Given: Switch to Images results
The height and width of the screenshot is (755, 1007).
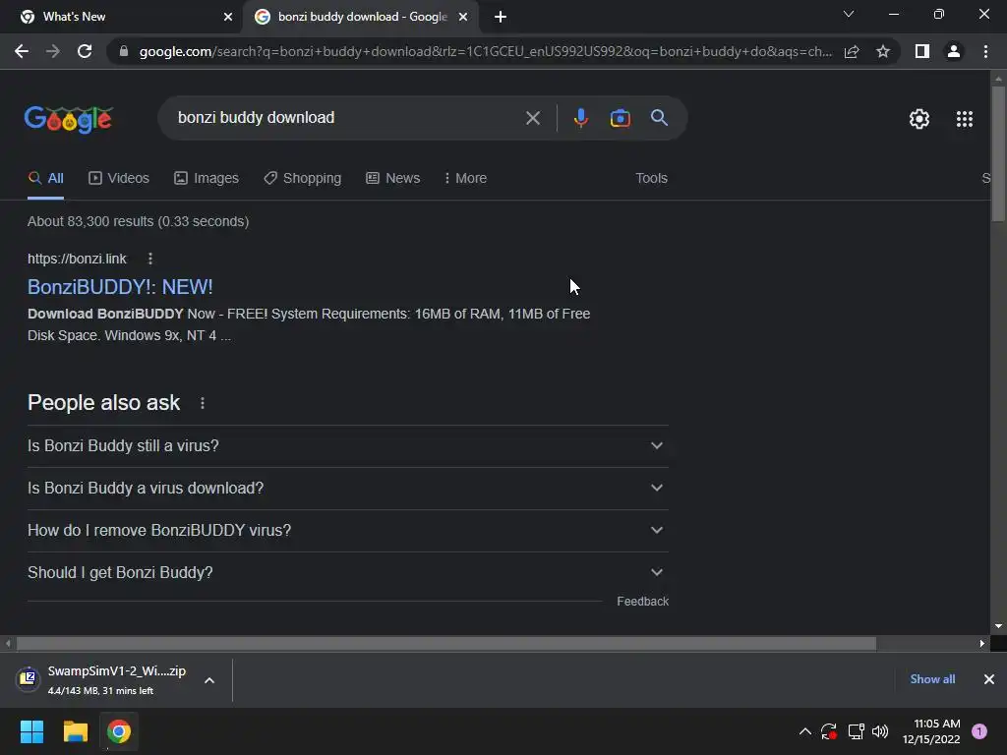Looking at the screenshot, I should 207,179.
